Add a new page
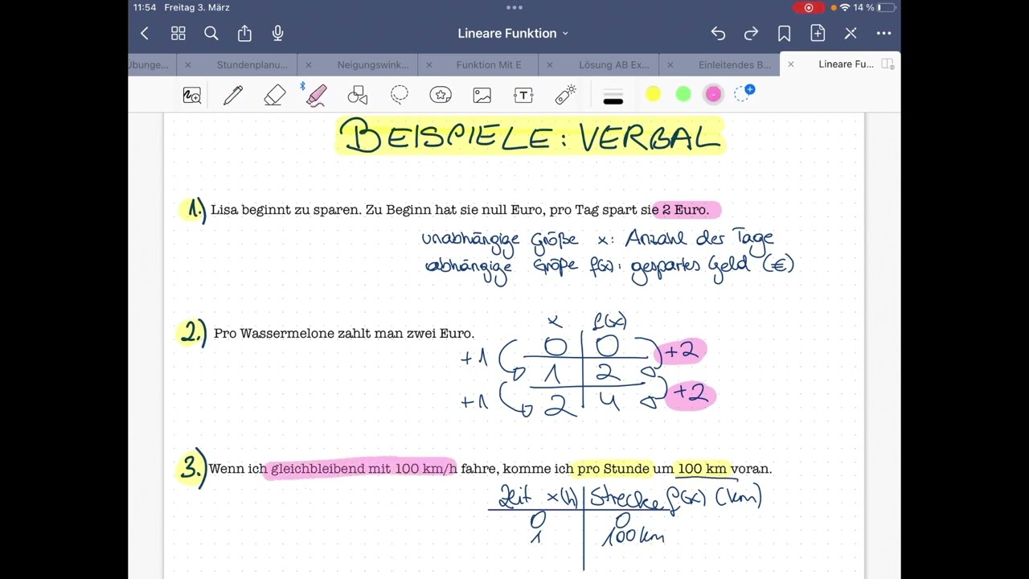Image resolution: width=1029 pixels, height=579 pixels. [818, 33]
